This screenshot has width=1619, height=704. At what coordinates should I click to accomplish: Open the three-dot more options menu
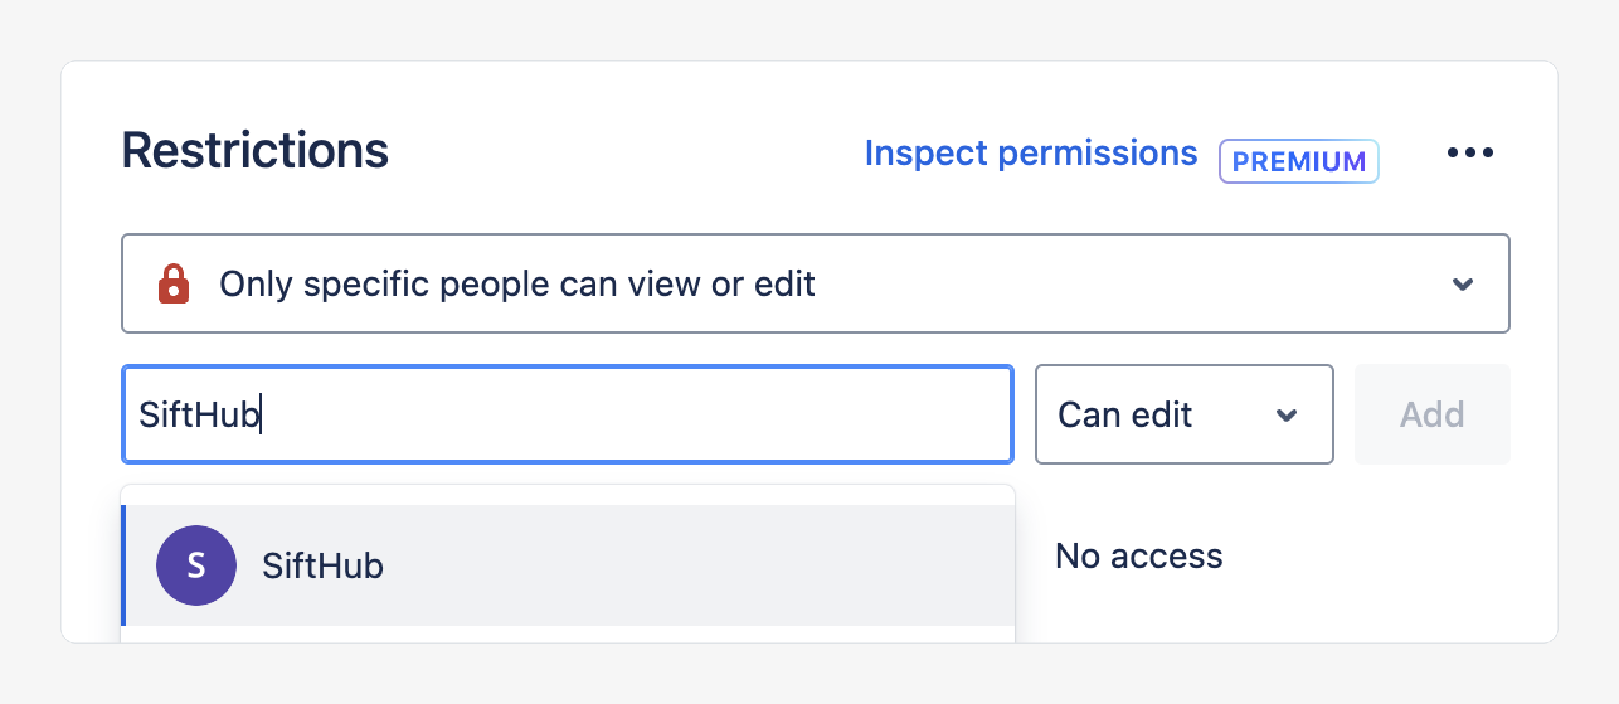pyautogui.click(x=1470, y=152)
